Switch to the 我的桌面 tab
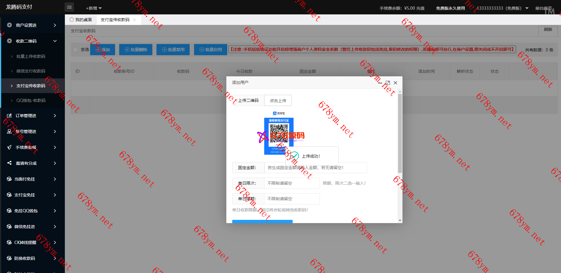Screen dimensions: 561x273 click(x=81, y=20)
